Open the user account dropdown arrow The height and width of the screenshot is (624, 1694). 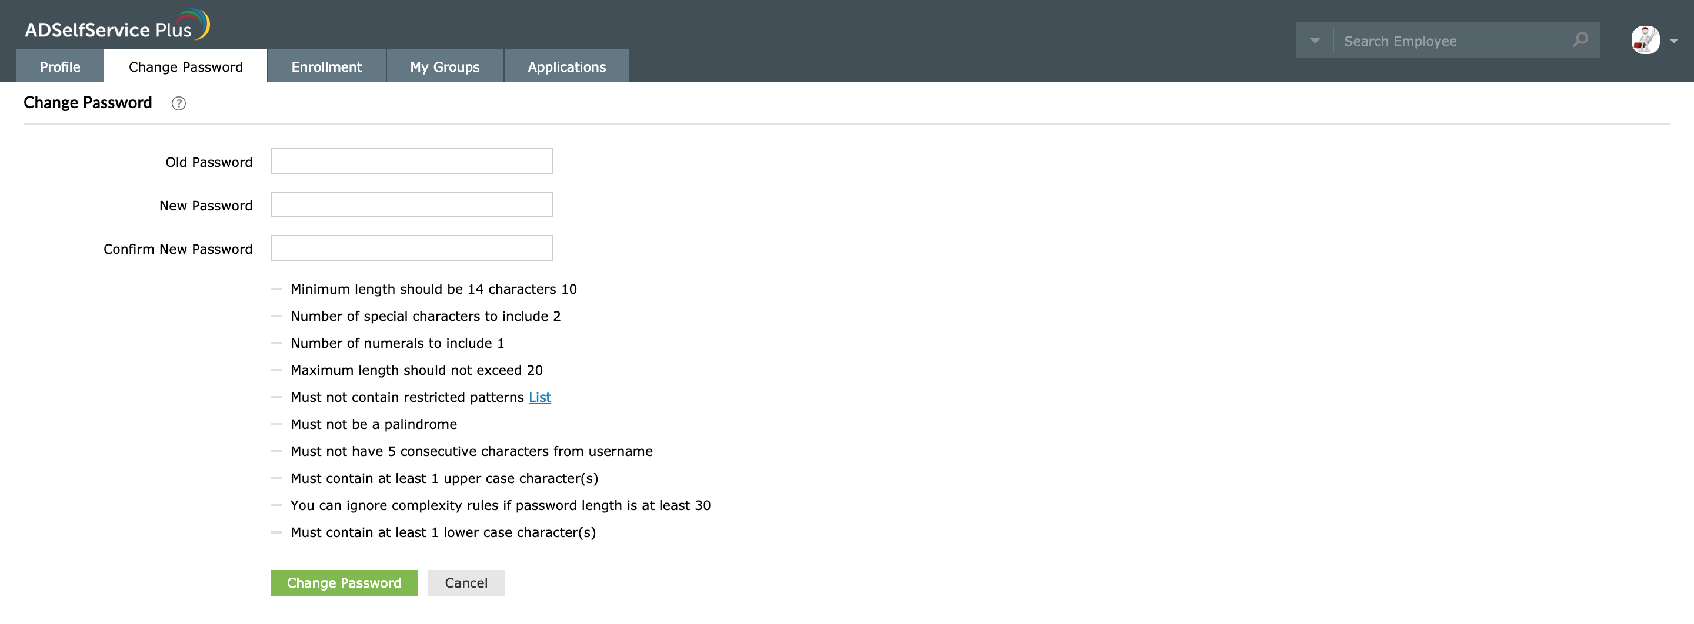pos(1674,41)
